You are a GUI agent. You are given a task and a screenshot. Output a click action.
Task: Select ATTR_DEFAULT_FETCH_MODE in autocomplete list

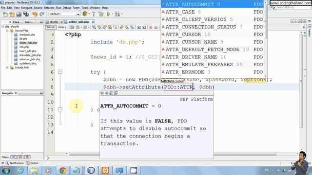point(213,50)
